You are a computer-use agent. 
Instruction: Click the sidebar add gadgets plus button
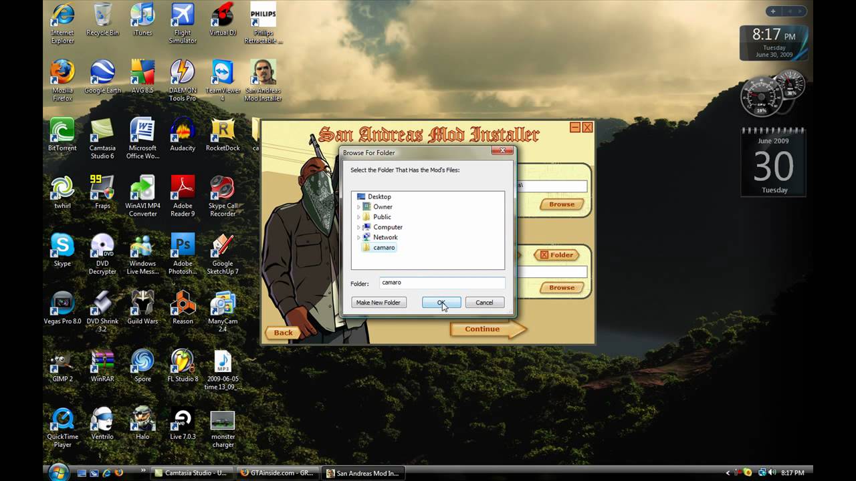click(x=773, y=11)
